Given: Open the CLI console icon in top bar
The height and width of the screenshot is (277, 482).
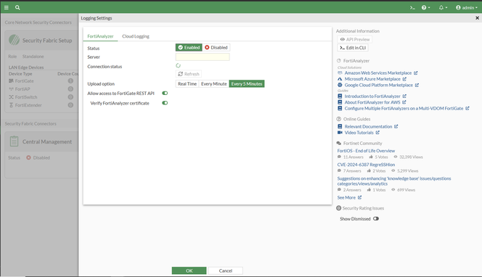Looking at the screenshot, I should [412, 8].
